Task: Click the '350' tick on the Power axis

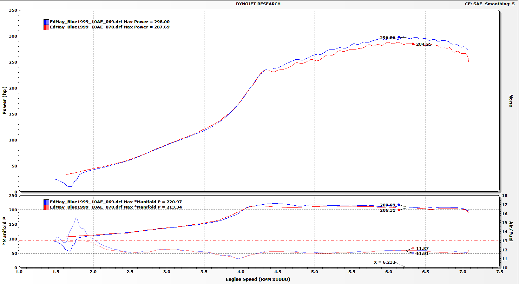Action: pyautogui.click(x=13, y=10)
